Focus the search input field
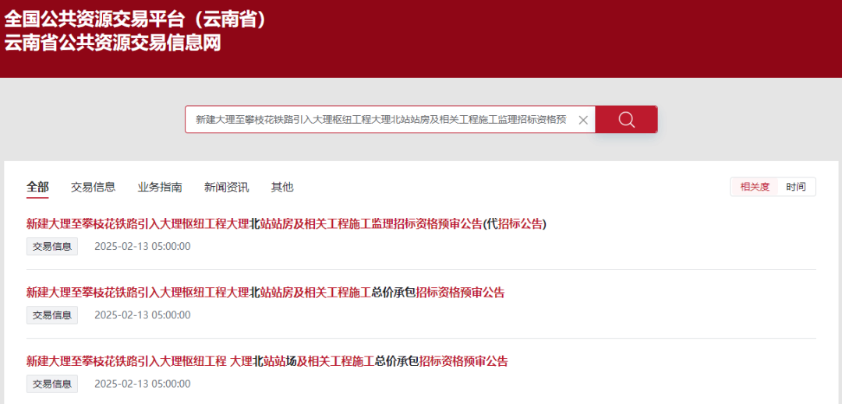Screen dimensions: 842x404 pyautogui.click(x=380, y=119)
